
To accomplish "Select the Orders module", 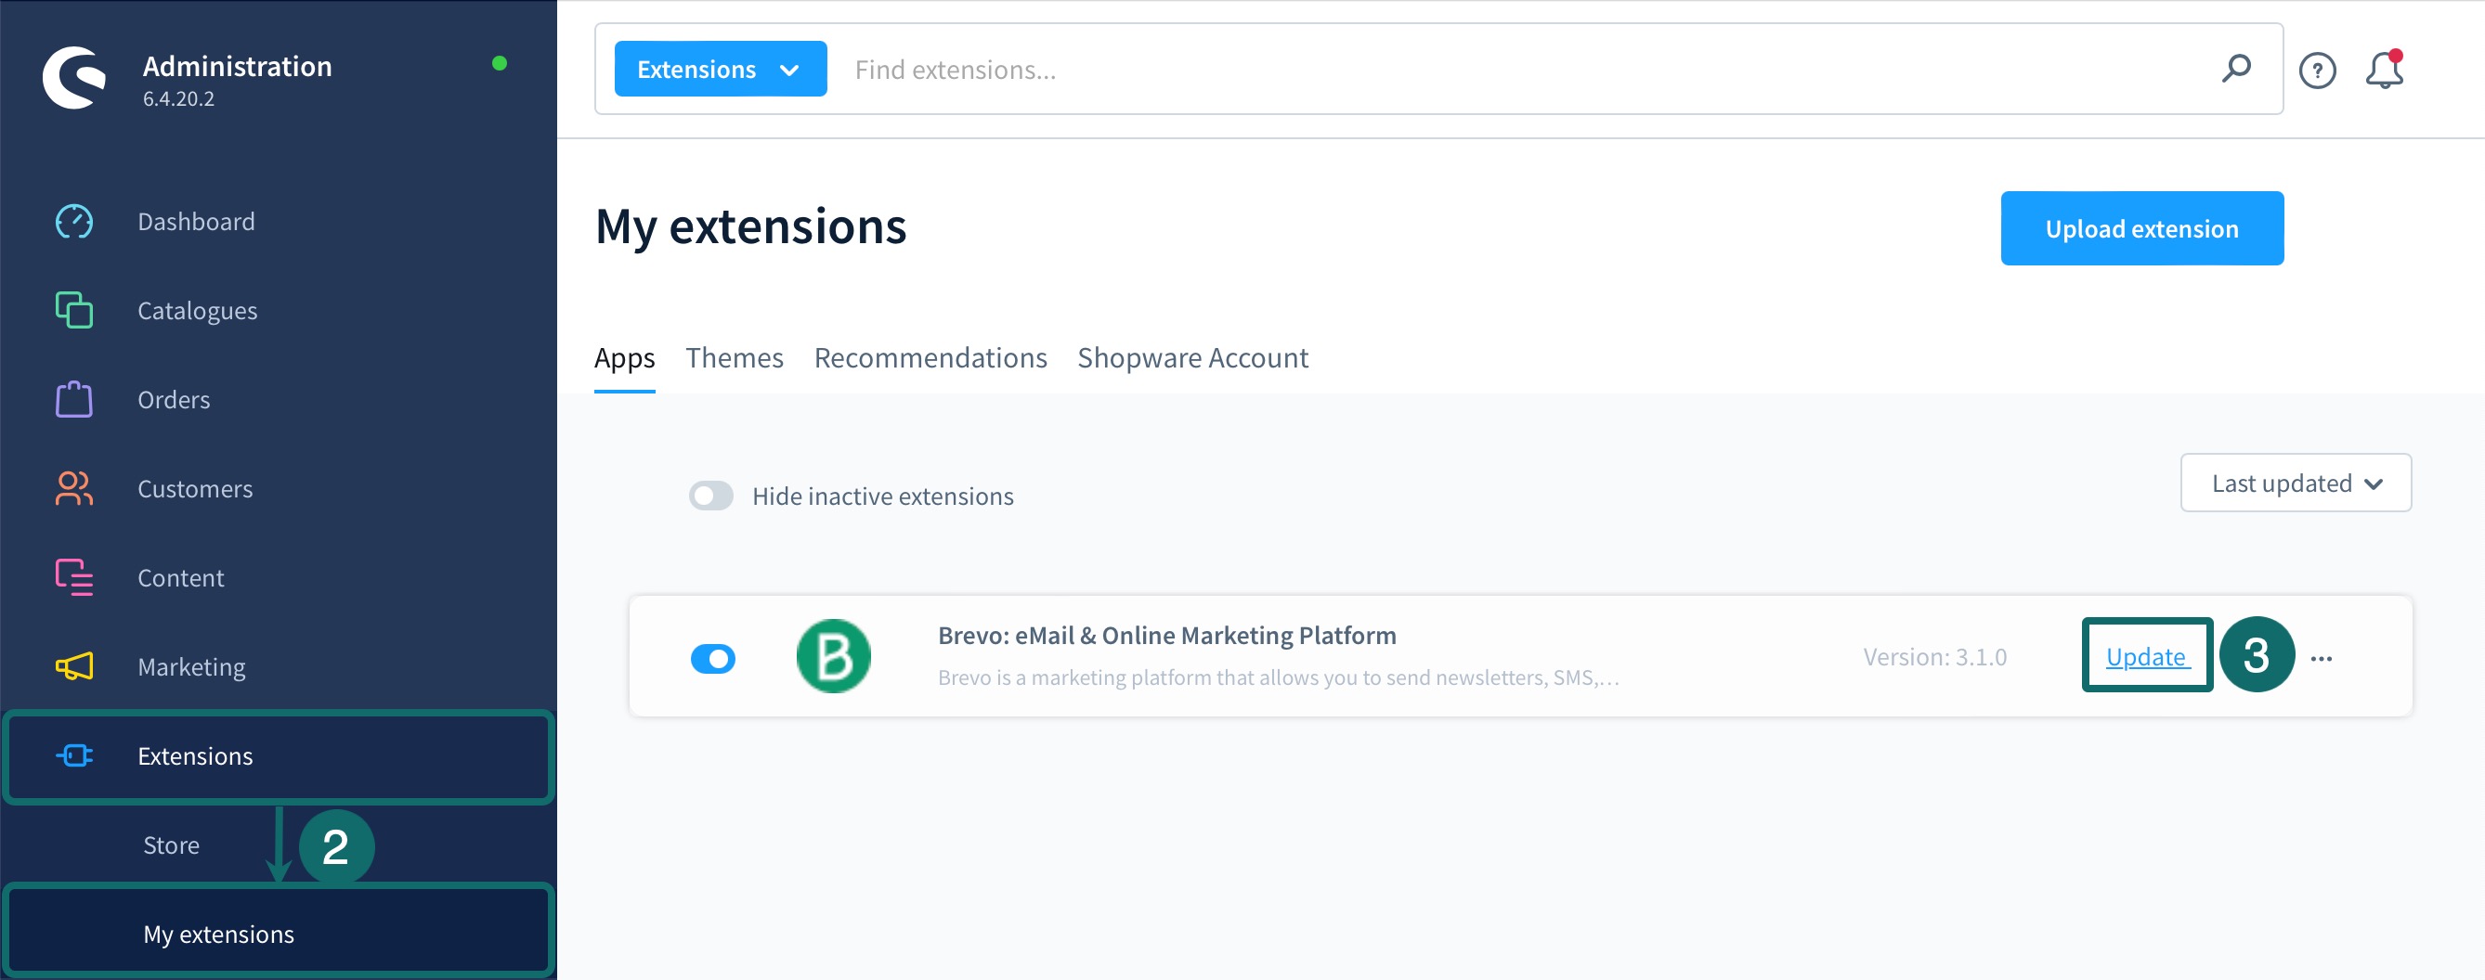I will (174, 399).
